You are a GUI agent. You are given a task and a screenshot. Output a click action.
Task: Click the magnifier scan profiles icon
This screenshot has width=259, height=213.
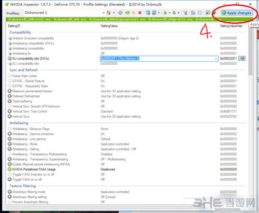point(193,13)
